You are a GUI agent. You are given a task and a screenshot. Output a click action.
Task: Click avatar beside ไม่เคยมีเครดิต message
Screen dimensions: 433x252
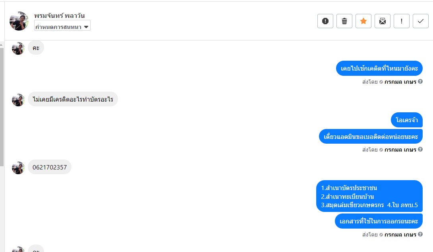pyautogui.click(x=18, y=100)
